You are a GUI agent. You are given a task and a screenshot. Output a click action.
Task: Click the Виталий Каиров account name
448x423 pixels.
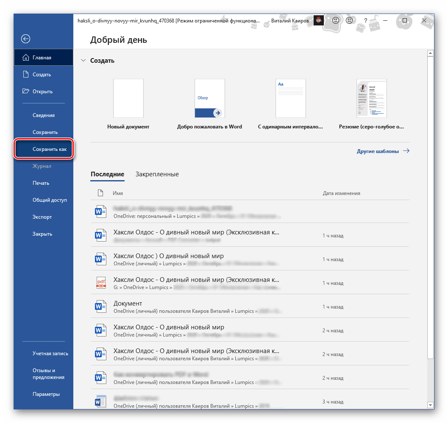pyautogui.click(x=290, y=21)
